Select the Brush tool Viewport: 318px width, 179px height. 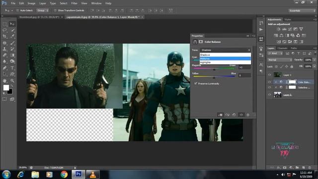[12, 43]
